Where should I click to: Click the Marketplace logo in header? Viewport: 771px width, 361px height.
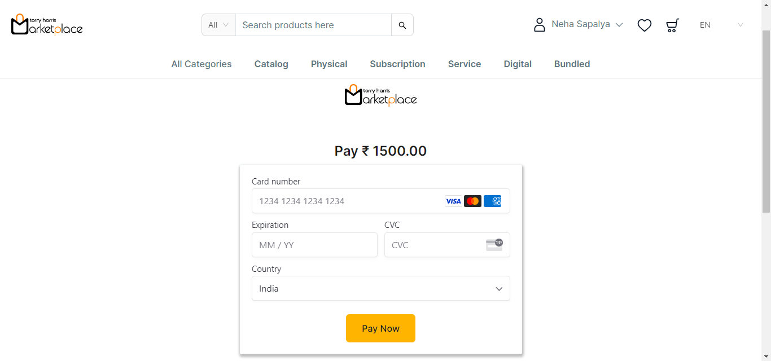point(47,25)
